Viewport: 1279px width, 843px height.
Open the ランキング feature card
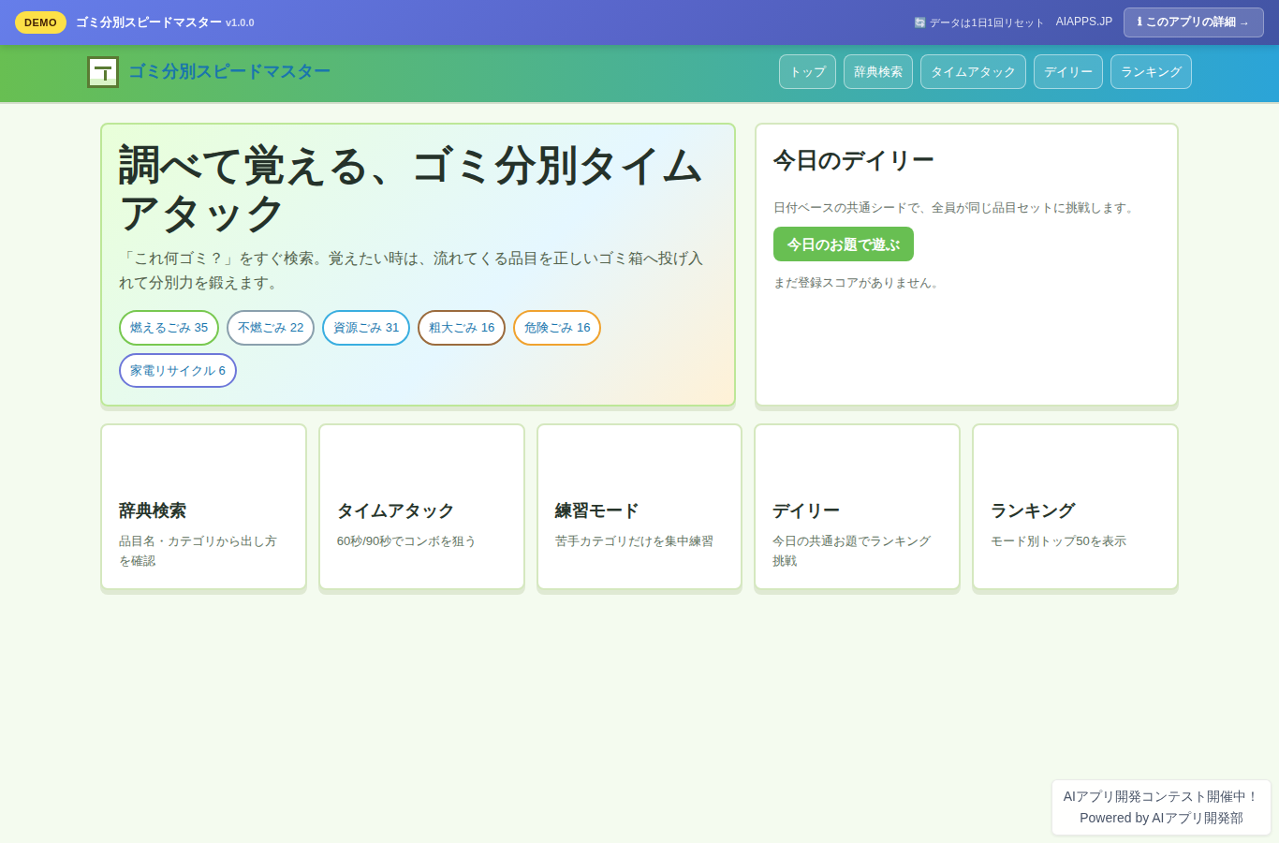1075,507
